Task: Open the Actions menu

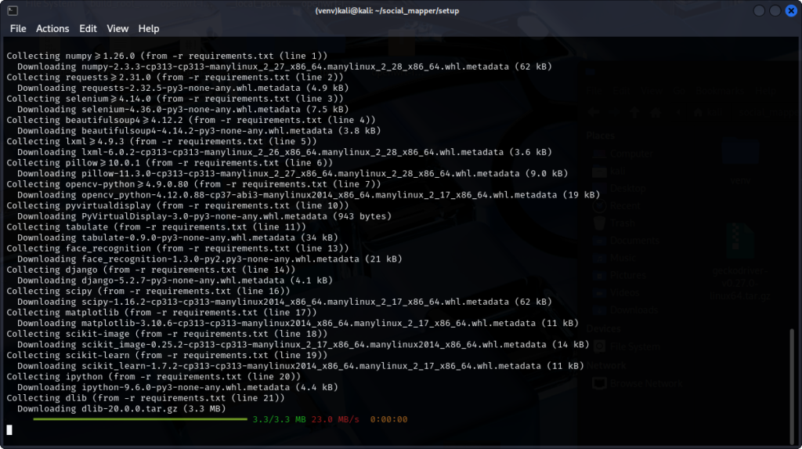Action: pos(52,28)
